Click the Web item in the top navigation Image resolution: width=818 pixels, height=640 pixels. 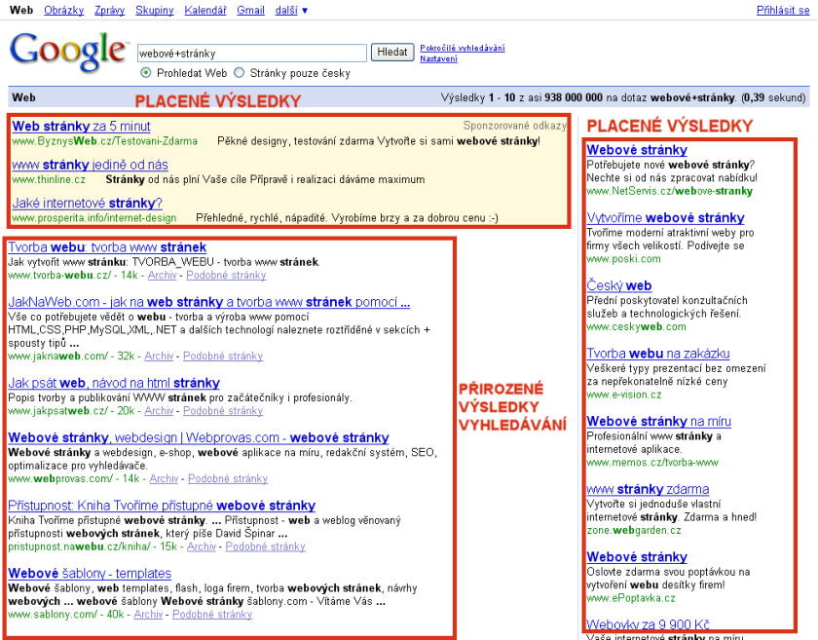21,11
